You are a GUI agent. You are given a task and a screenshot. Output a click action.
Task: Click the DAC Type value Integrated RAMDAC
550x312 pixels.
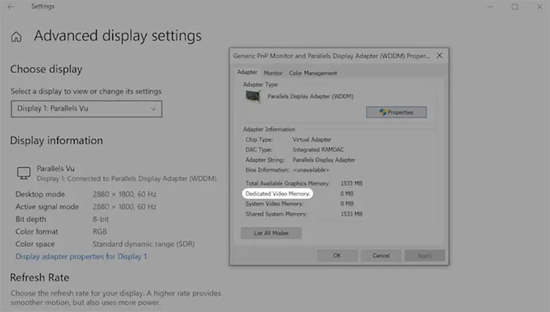[318, 149]
